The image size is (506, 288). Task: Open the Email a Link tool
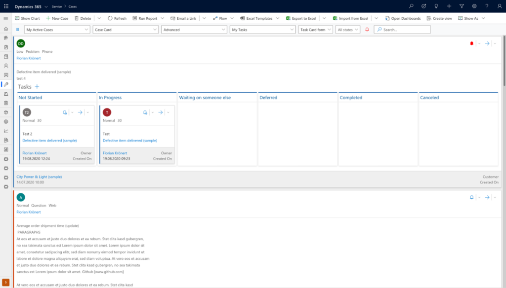183,18
